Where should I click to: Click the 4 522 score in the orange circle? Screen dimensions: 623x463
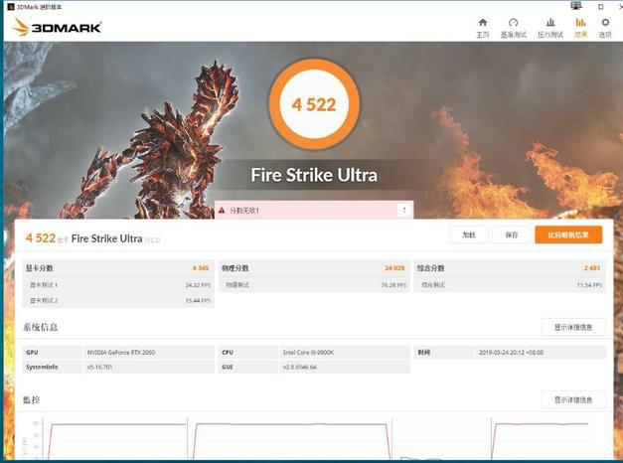(x=314, y=104)
